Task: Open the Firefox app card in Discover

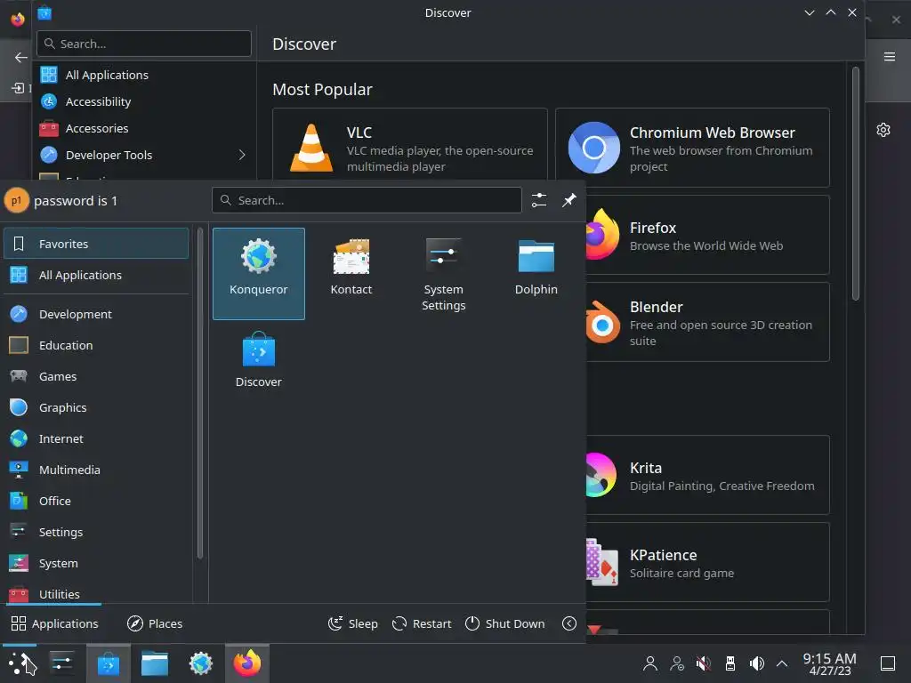Action: click(707, 235)
